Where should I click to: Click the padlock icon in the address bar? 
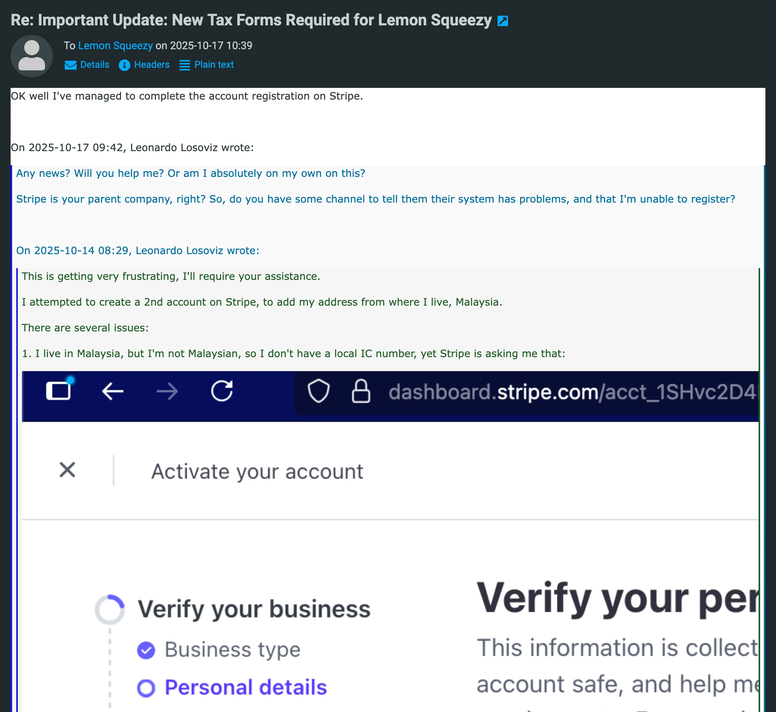point(361,392)
